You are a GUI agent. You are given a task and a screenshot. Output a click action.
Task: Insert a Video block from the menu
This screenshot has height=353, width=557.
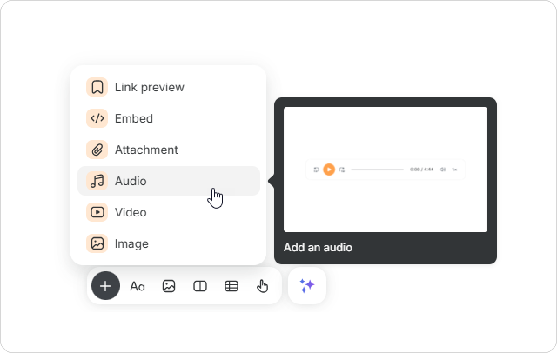point(131,212)
